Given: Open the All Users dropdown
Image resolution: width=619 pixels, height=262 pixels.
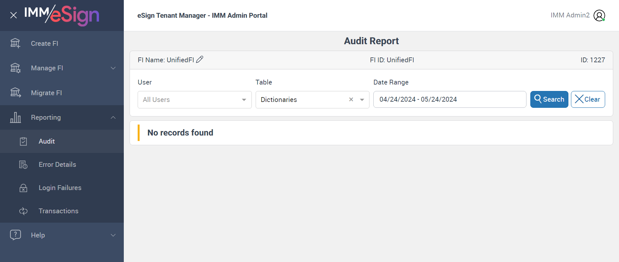Looking at the screenshot, I should pos(194,100).
